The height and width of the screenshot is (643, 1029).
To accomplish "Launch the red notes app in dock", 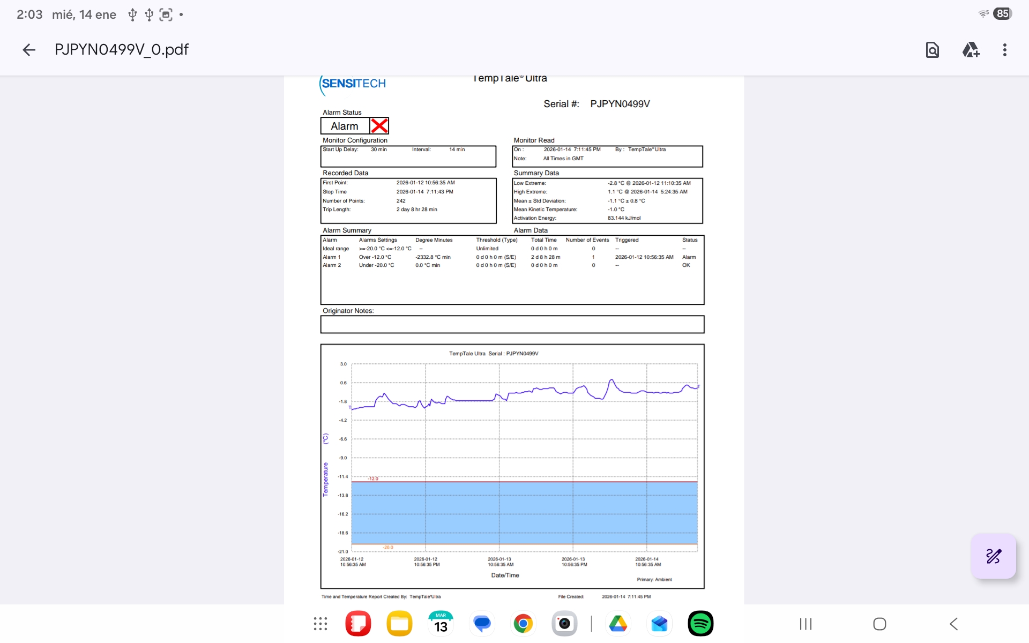I will [x=358, y=624].
